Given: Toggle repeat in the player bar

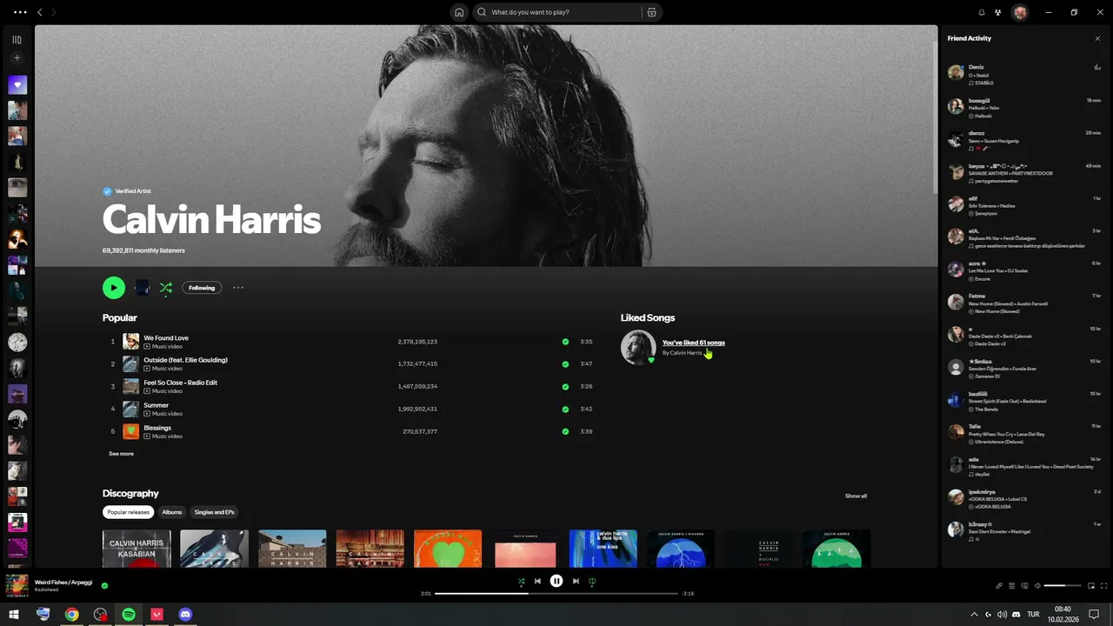Looking at the screenshot, I should [592, 581].
